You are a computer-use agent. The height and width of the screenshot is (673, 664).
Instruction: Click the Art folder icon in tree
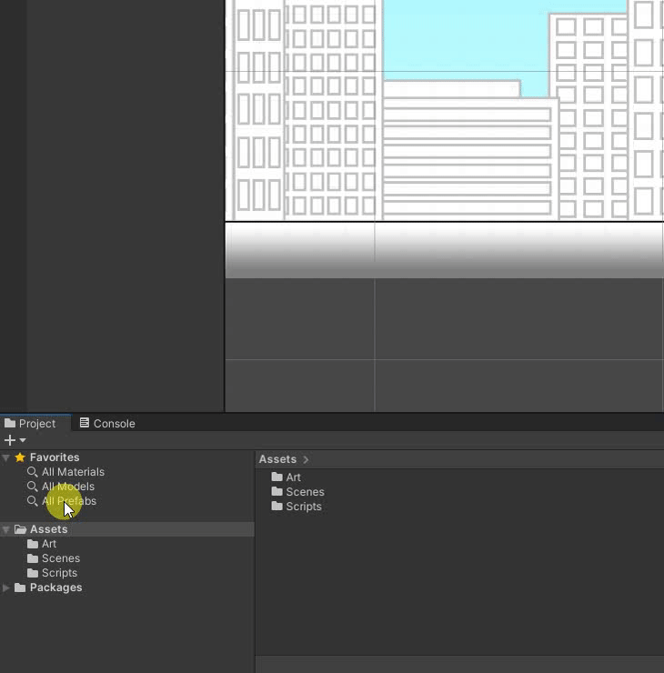click(33, 544)
